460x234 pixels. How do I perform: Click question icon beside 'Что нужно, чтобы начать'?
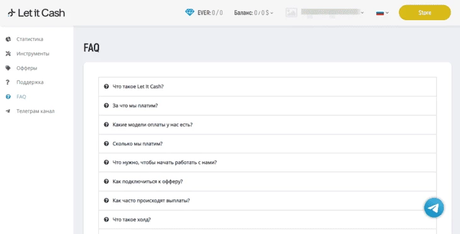click(x=106, y=162)
